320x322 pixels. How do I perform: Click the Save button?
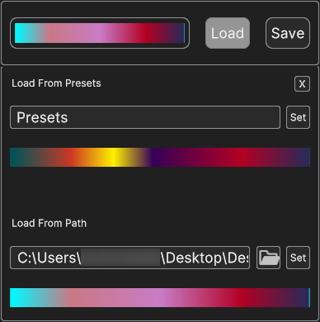tap(288, 33)
